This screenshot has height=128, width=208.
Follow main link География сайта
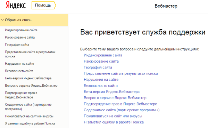point(98,67)
